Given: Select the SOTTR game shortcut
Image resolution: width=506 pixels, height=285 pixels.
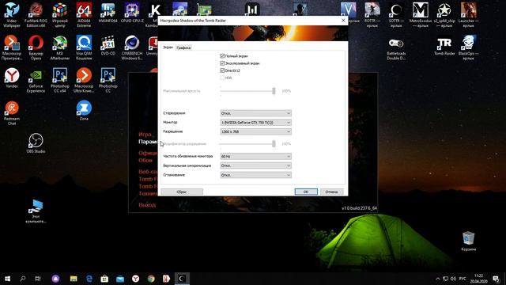Looking at the screenshot, I should [396, 14].
